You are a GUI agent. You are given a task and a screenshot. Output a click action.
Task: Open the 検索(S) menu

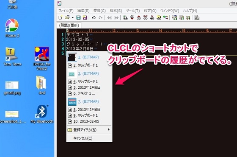click(116, 11)
